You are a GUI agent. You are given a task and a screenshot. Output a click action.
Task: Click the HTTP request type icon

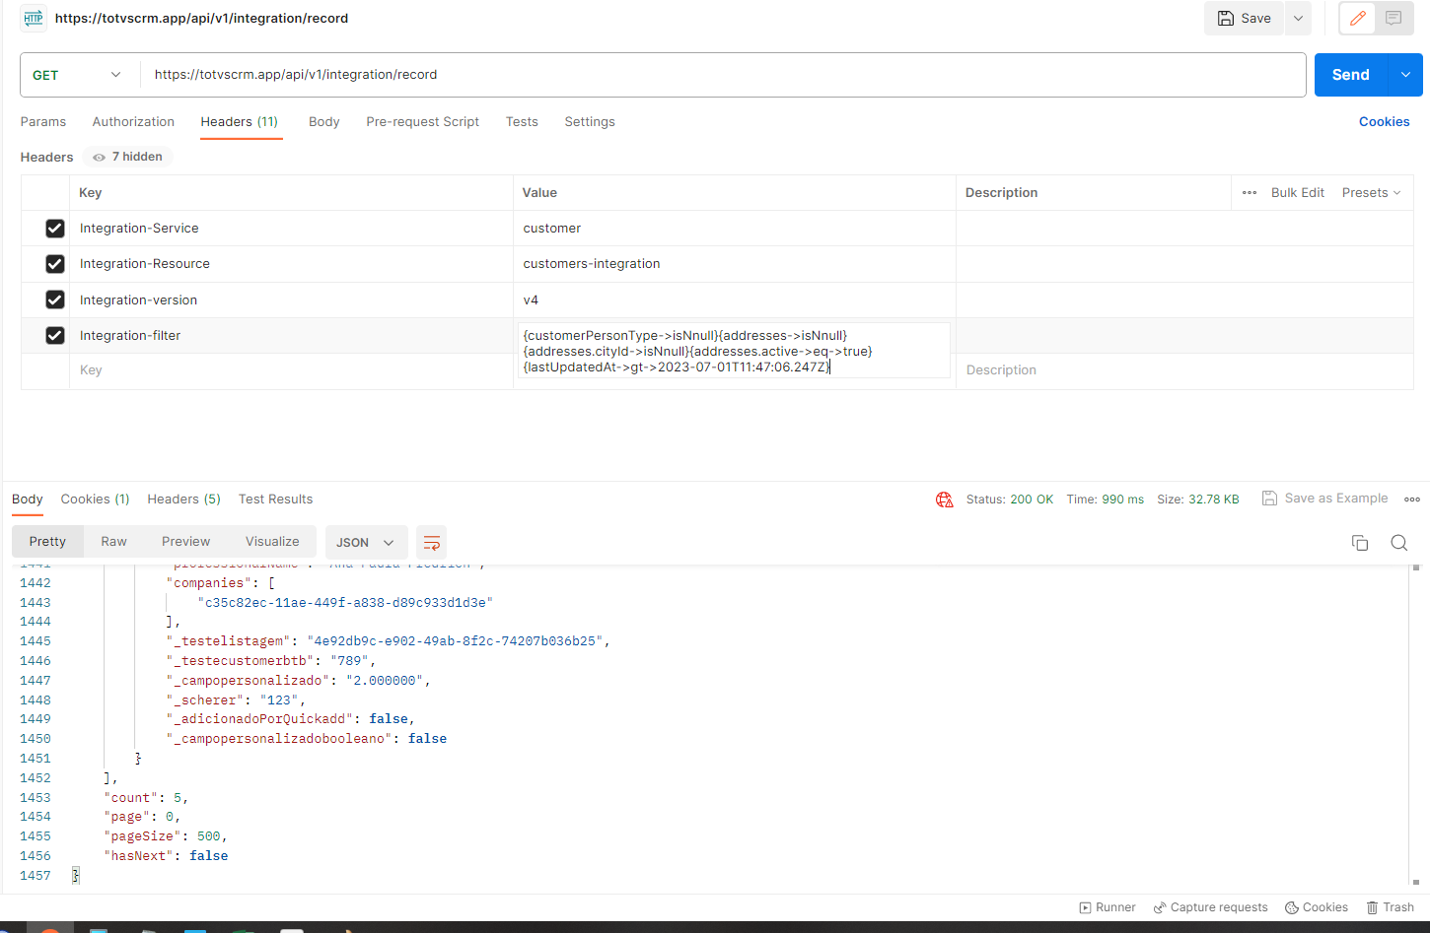(x=34, y=18)
